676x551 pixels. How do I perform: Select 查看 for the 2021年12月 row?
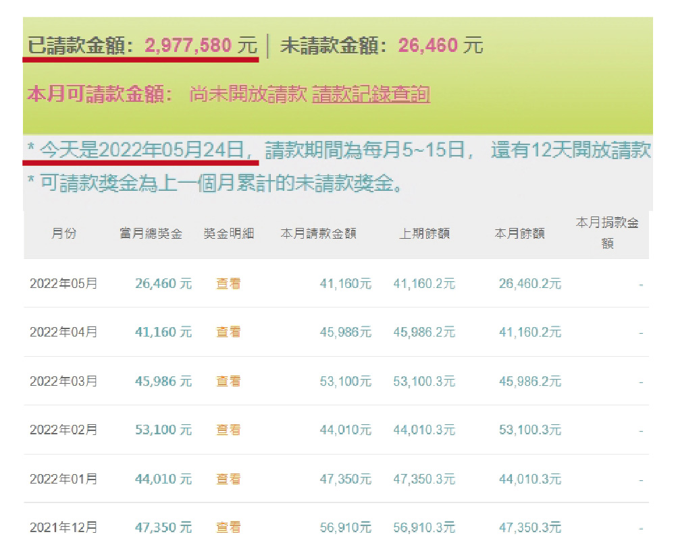(228, 527)
